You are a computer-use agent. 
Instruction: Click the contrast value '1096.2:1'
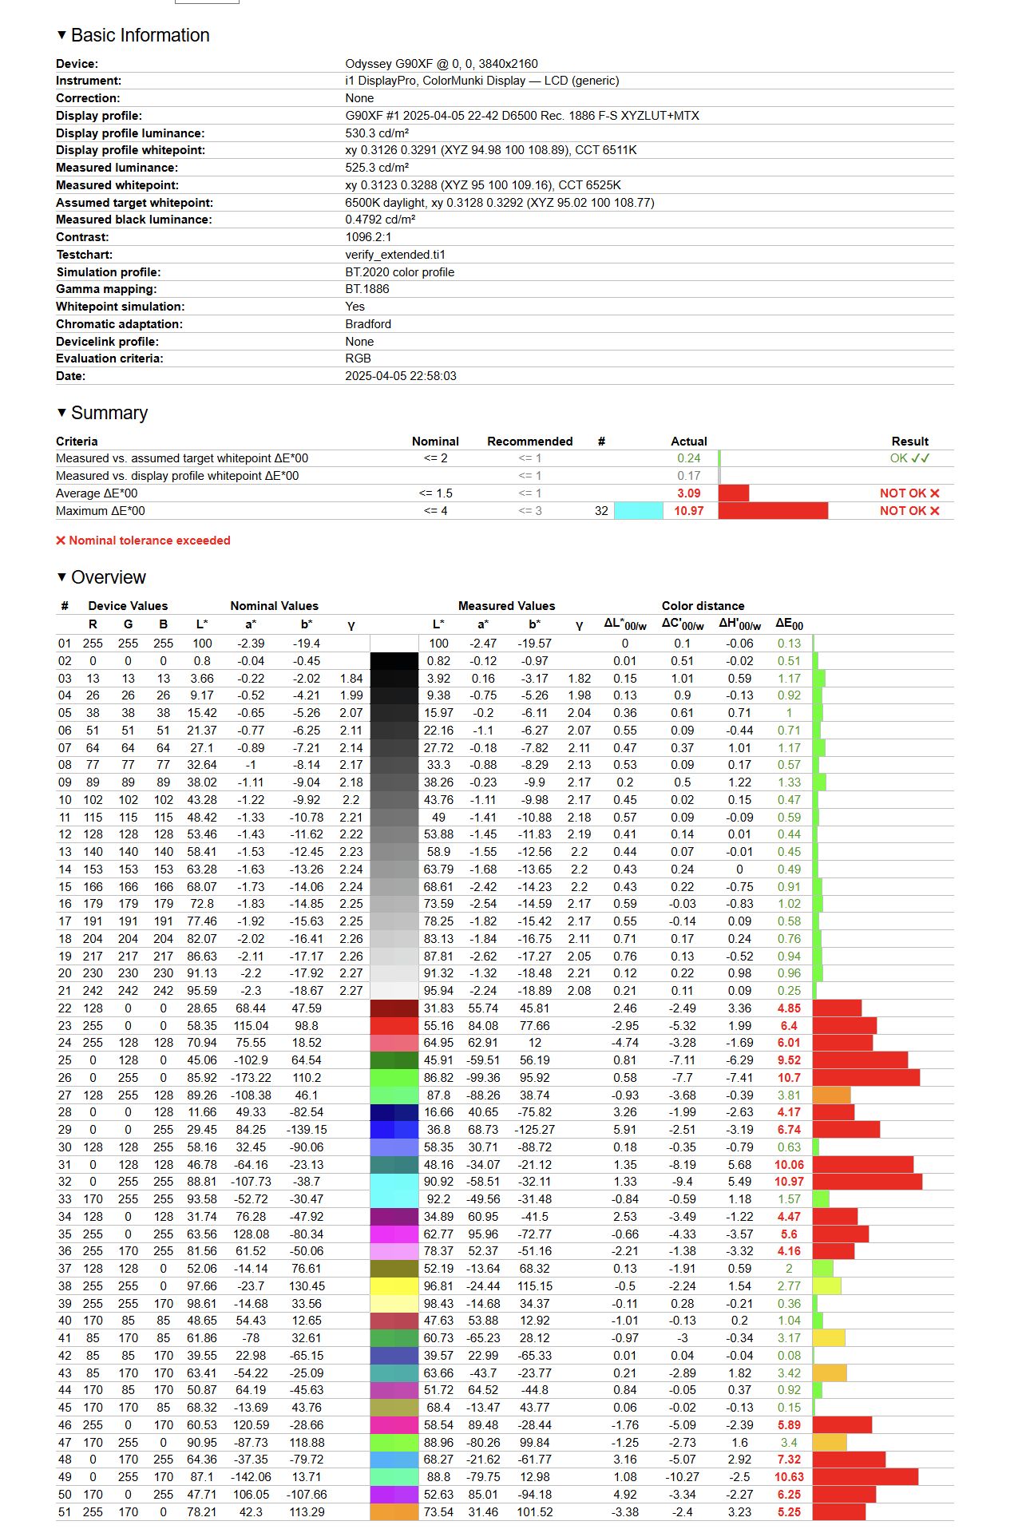pyautogui.click(x=368, y=237)
